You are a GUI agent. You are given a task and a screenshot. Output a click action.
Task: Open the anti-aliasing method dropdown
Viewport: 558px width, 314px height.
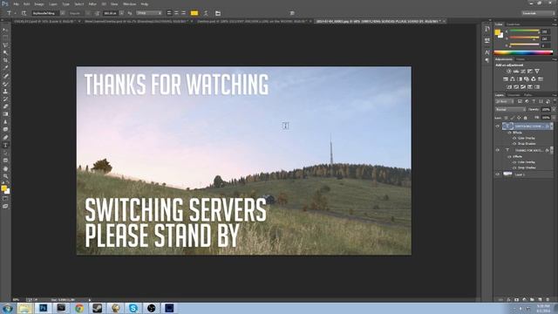coord(149,13)
